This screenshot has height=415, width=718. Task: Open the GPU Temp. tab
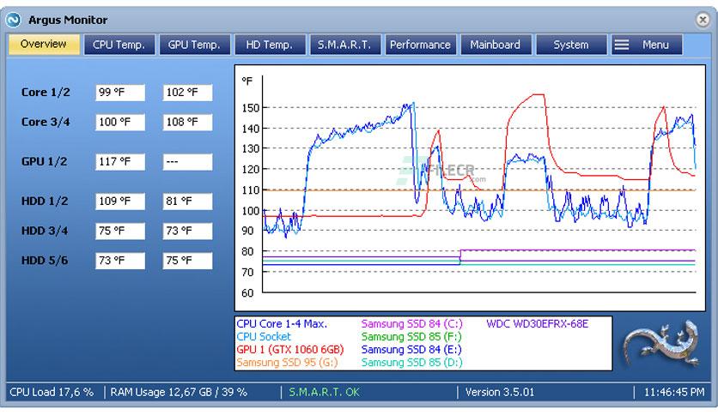coord(194,45)
